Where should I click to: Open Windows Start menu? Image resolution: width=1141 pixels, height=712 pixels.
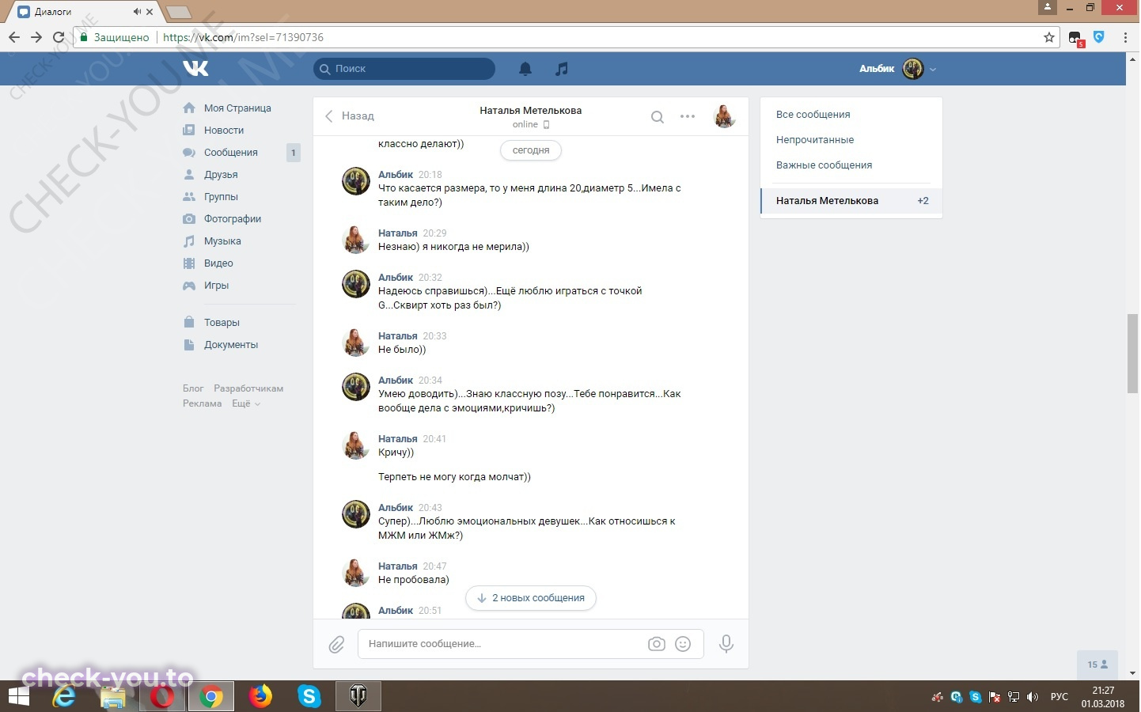[18, 696]
